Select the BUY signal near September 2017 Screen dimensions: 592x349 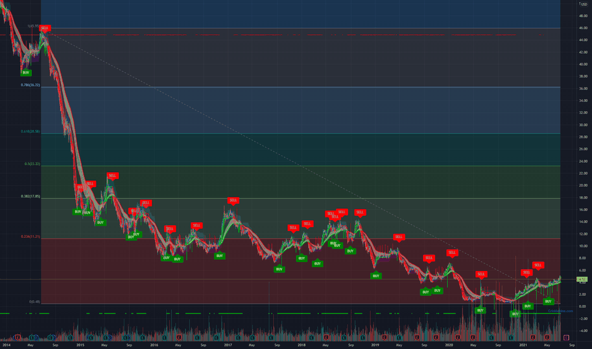pos(279,270)
